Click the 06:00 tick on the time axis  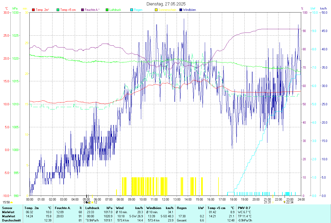(x=97, y=199)
